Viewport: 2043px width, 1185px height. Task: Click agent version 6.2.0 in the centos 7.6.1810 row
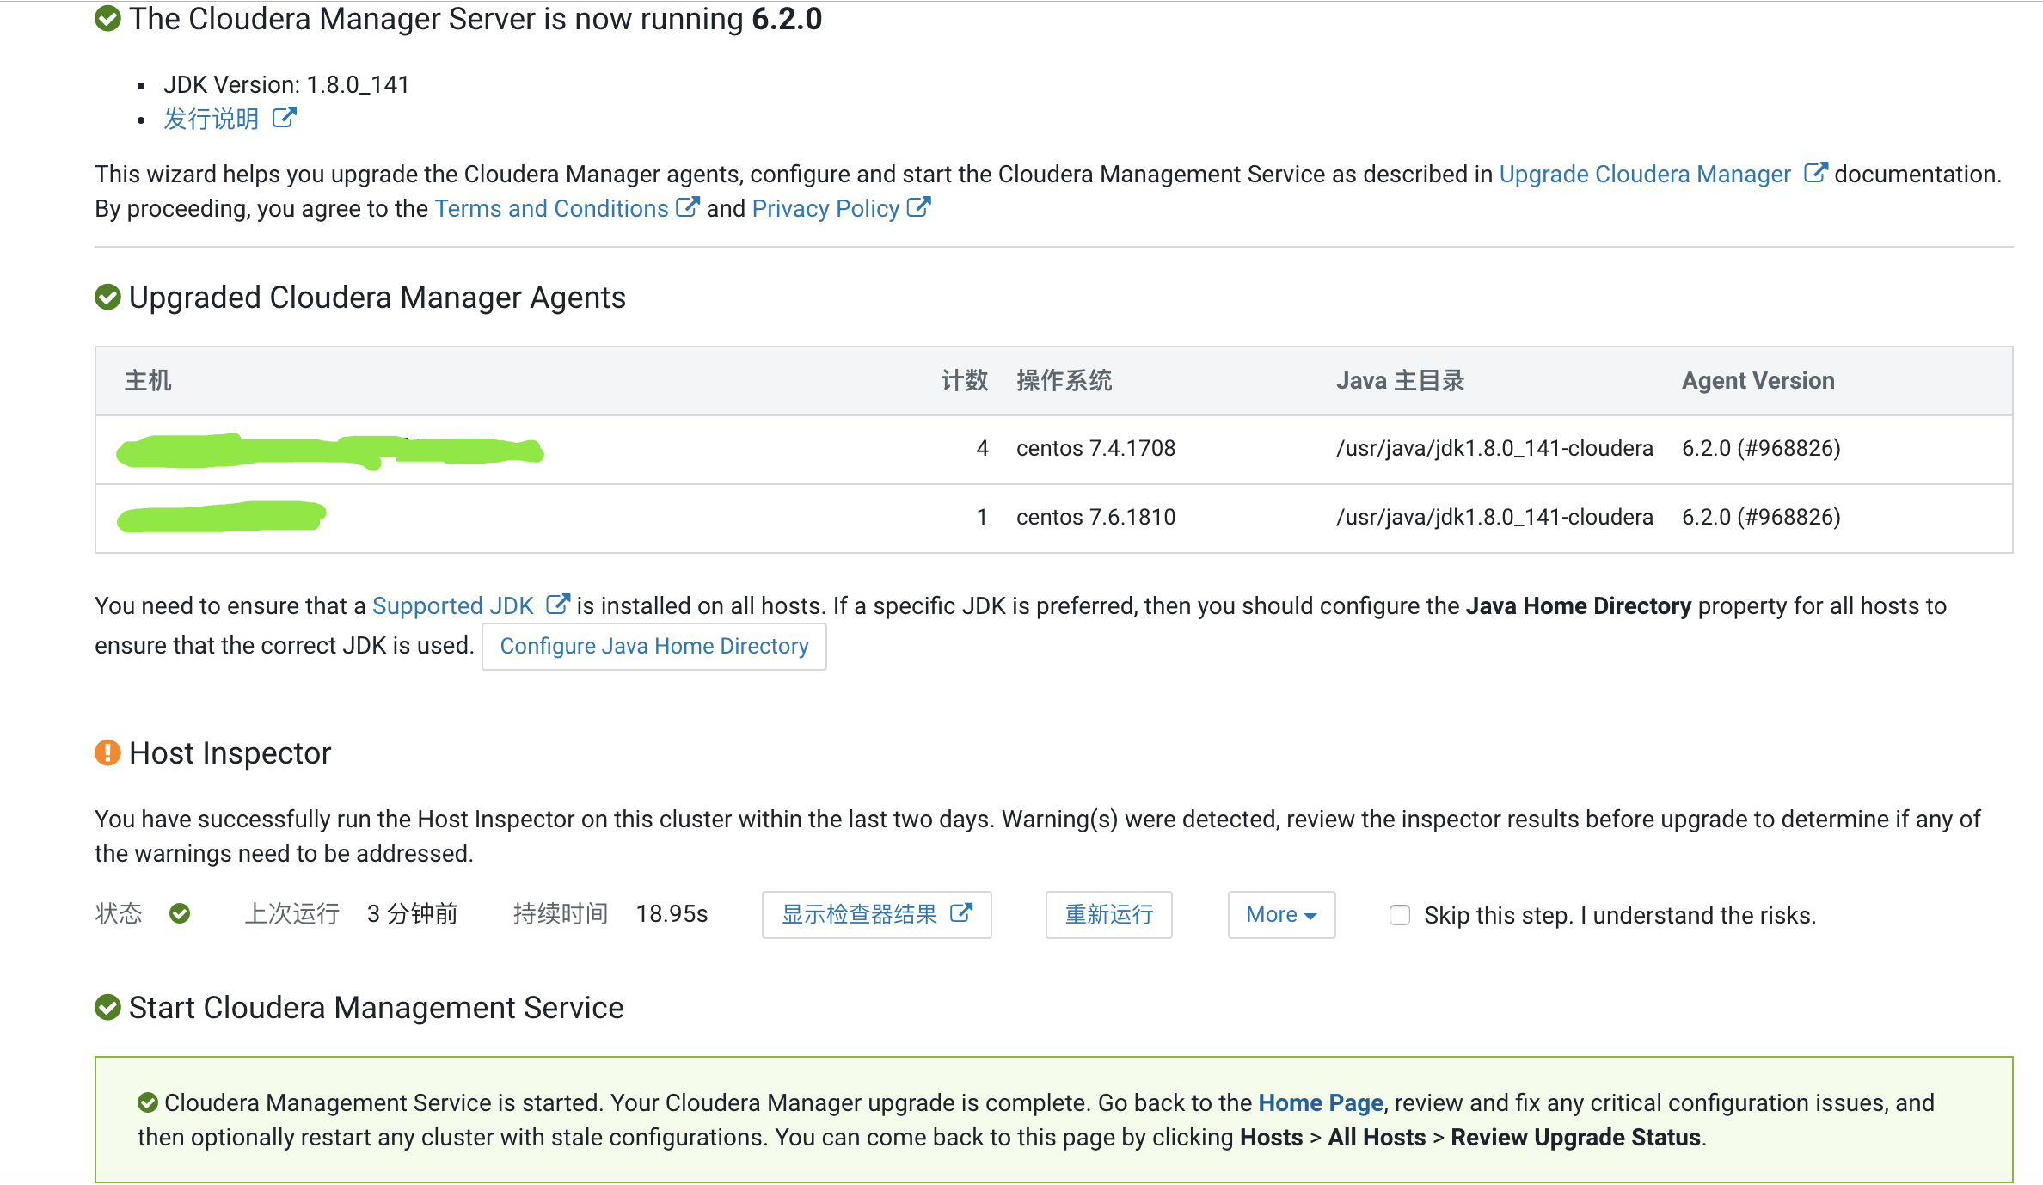(x=1761, y=517)
